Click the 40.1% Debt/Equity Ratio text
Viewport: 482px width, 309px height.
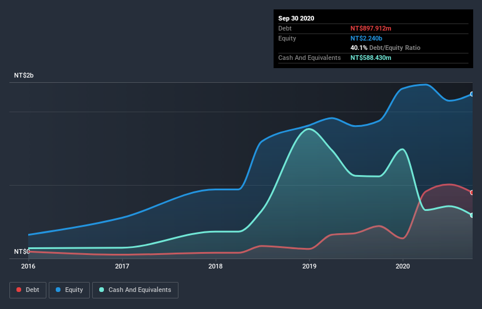click(386, 48)
